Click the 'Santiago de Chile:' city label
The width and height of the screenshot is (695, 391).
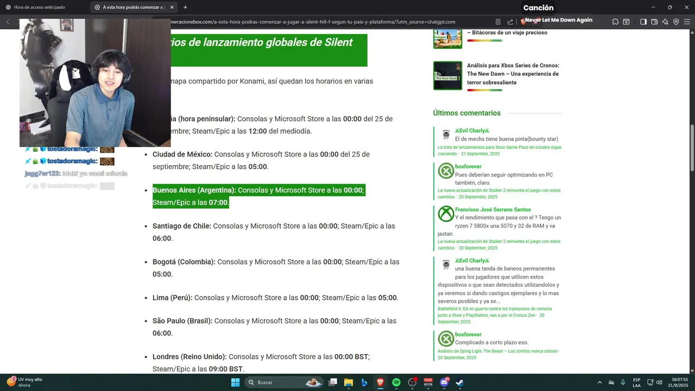coord(182,226)
